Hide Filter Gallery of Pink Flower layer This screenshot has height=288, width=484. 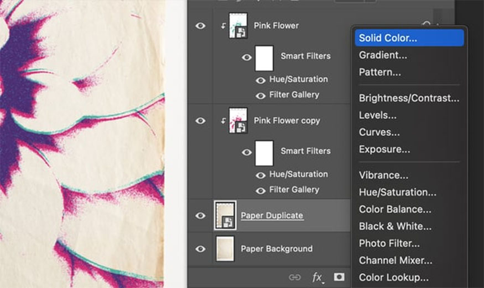pyautogui.click(x=260, y=96)
